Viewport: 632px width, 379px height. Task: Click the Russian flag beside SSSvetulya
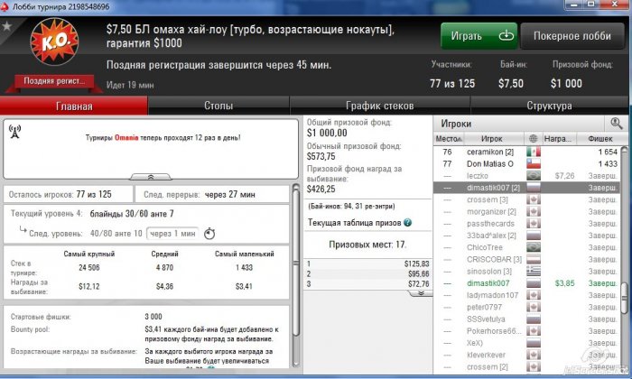(534, 319)
